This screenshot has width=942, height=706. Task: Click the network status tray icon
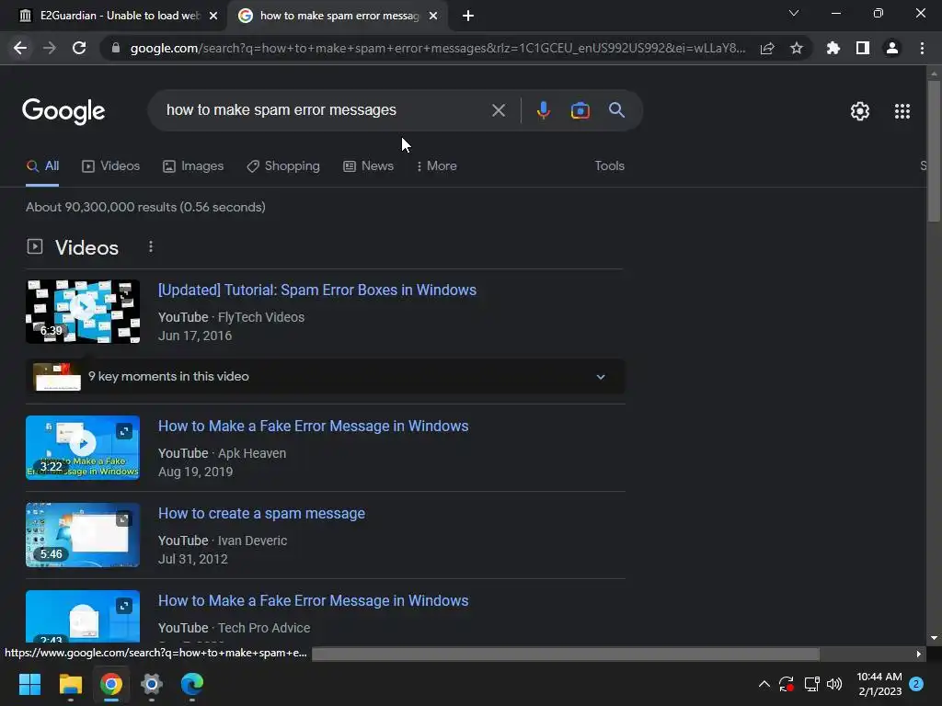point(811,684)
